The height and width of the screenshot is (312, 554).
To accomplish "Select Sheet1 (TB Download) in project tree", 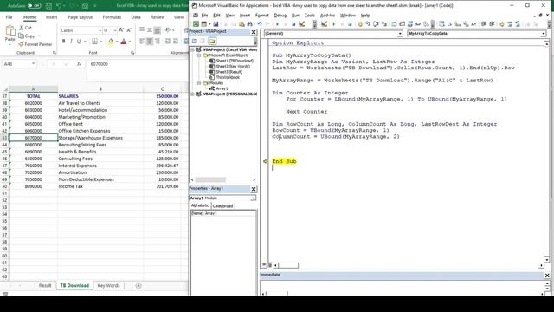I will pyautogui.click(x=235, y=61).
